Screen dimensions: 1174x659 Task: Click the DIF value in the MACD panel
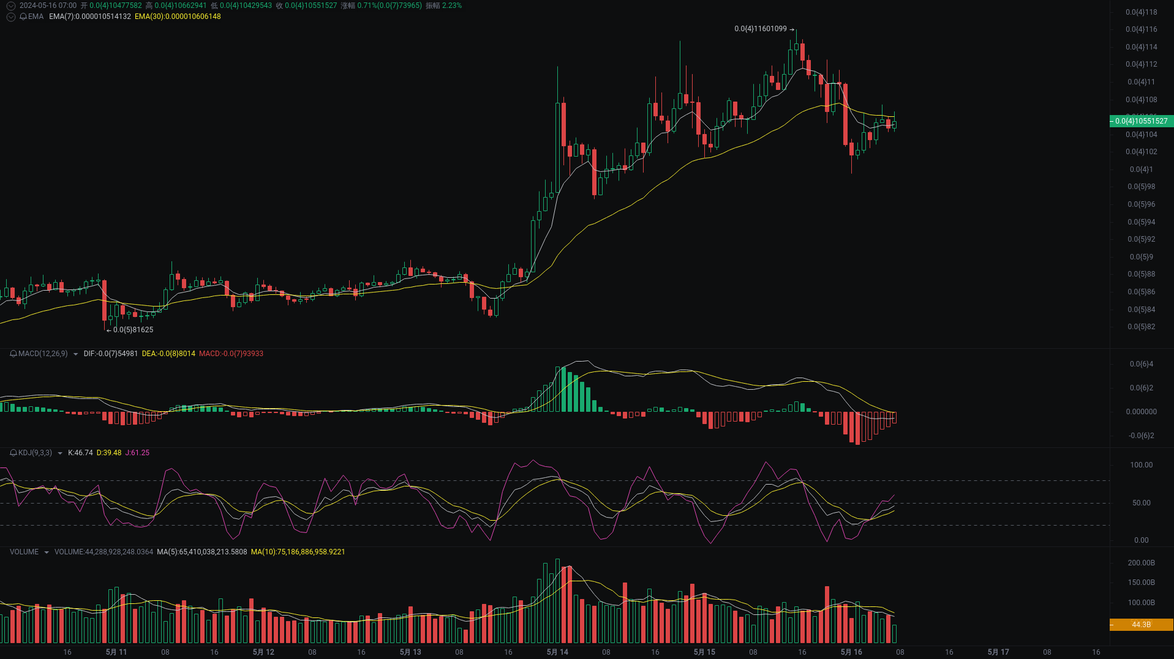(x=110, y=354)
